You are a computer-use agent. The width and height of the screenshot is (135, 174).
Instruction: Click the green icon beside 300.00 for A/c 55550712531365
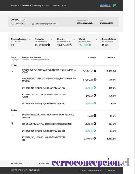coord(94,131)
